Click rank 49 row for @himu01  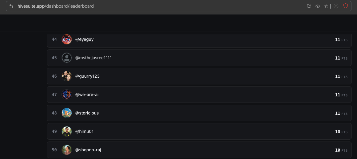click(x=199, y=131)
